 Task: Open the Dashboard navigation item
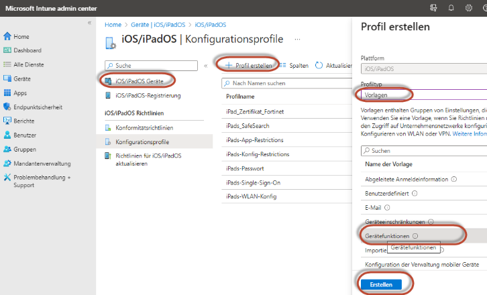tap(27, 50)
